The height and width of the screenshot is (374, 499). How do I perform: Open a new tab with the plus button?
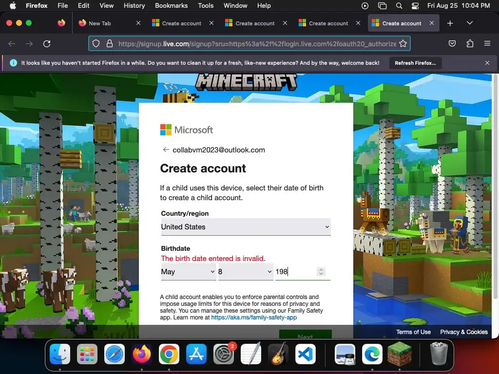450,23
